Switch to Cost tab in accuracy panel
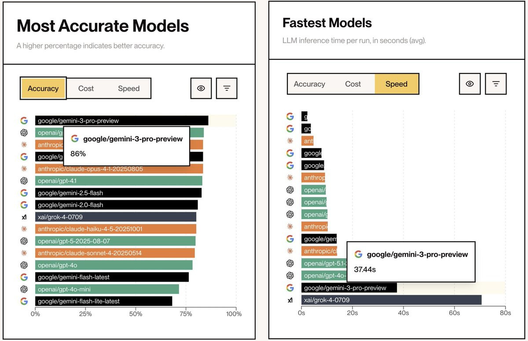528x341 pixels. coord(86,88)
